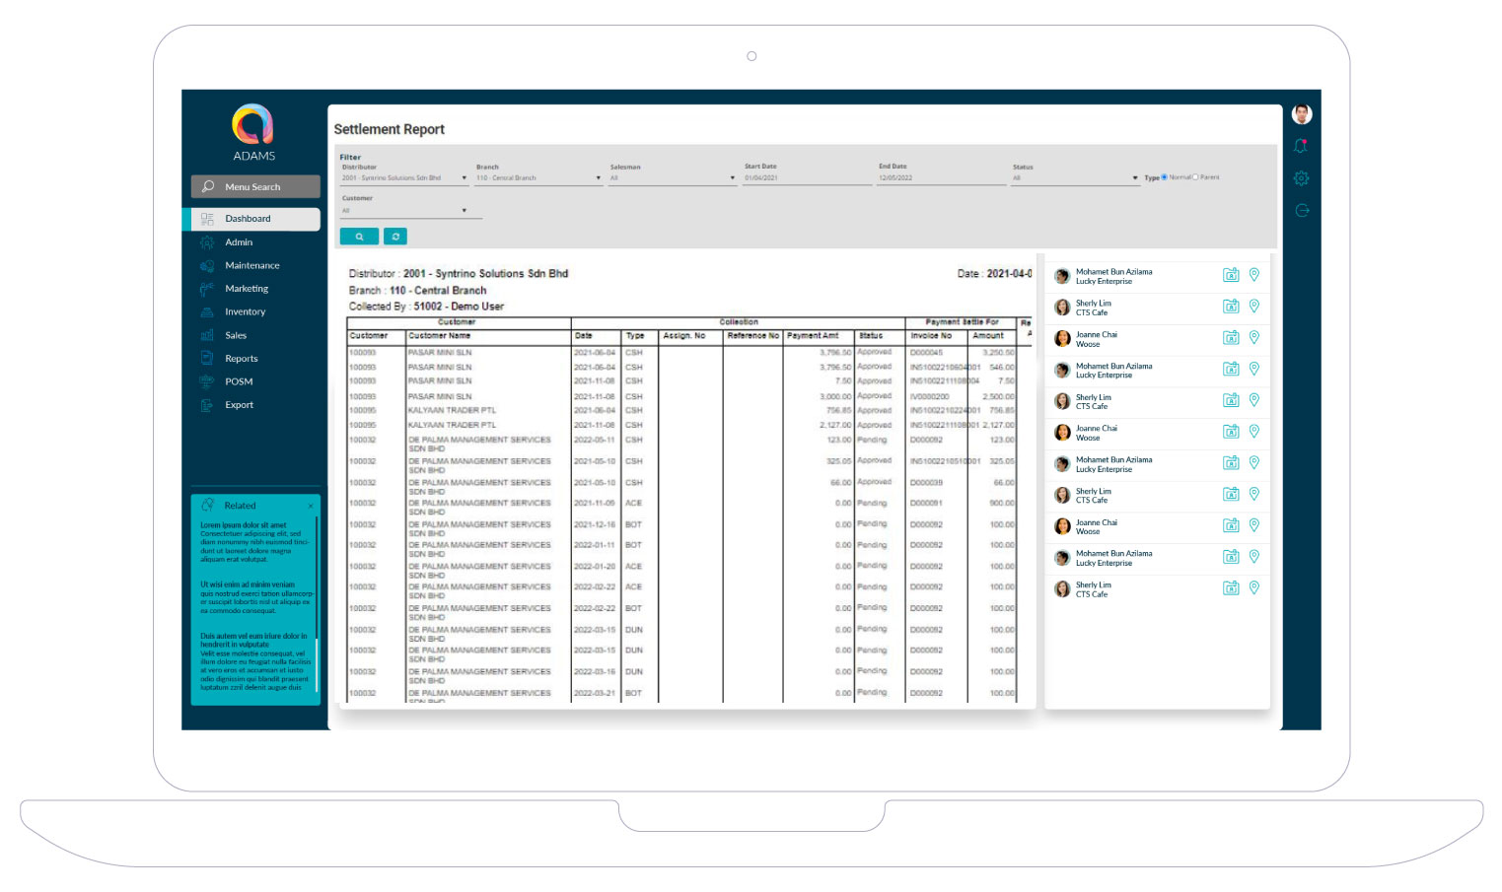Click the magnifier search button under Filter
The image size is (1502, 892).
[x=359, y=237]
